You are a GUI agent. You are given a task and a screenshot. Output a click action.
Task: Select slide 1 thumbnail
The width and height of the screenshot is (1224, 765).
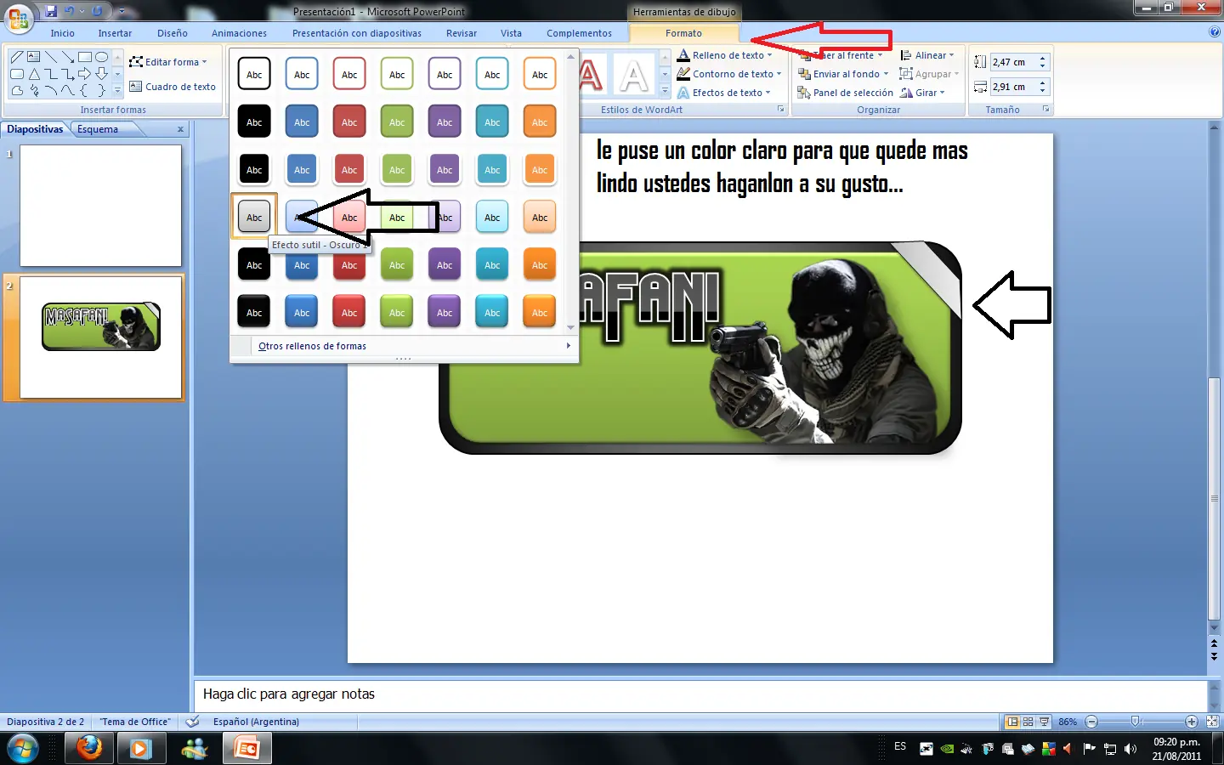click(x=100, y=206)
